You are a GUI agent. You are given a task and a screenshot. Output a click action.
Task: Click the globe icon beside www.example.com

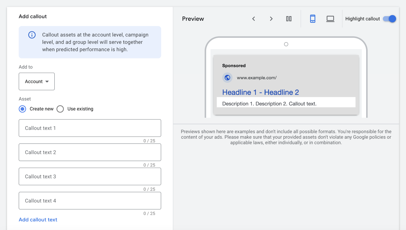[227, 78]
